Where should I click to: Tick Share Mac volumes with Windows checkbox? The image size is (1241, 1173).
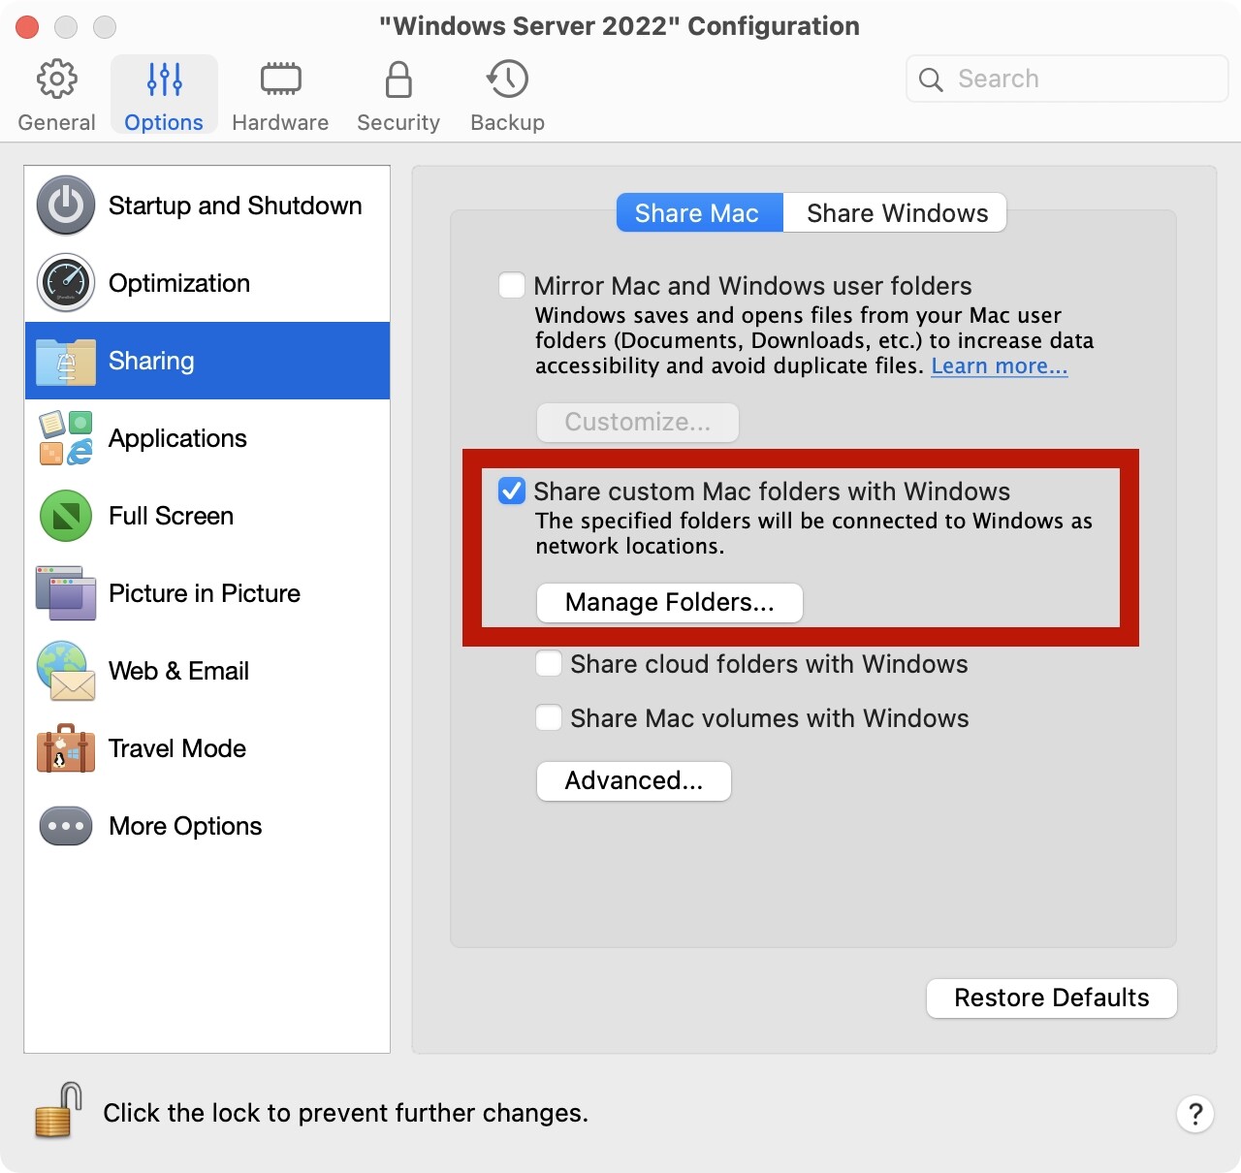[549, 718]
